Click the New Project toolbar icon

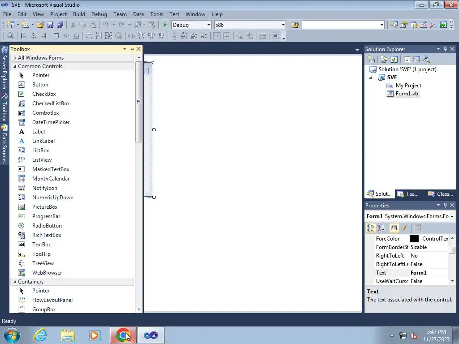[11, 25]
